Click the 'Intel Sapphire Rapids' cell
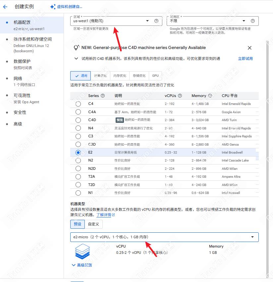Screen dimensions: 273x282 point(237,136)
